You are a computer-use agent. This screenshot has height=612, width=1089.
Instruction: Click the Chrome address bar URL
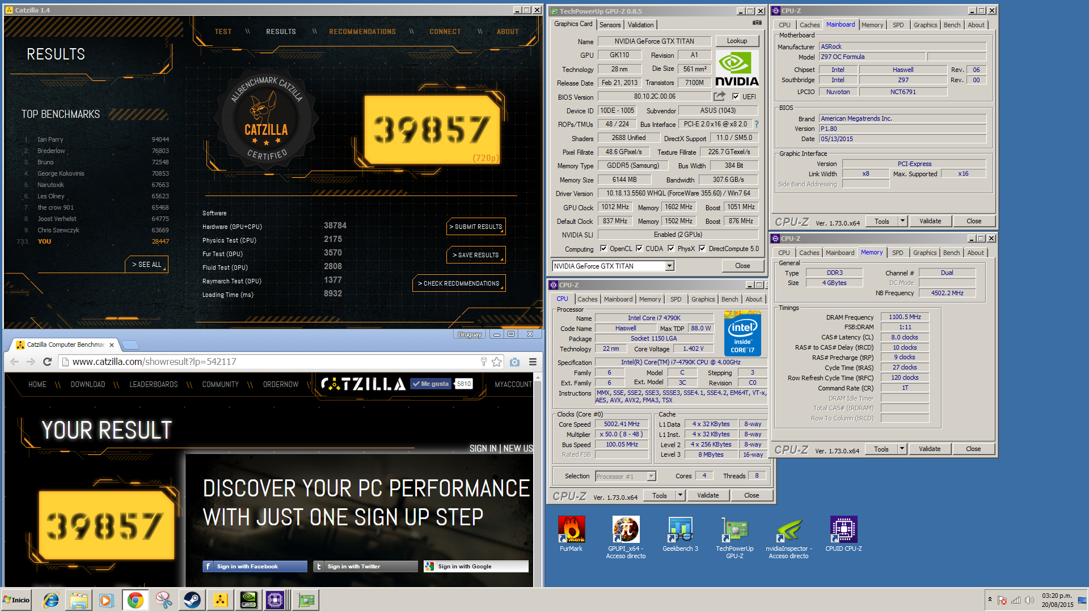pos(154,362)
